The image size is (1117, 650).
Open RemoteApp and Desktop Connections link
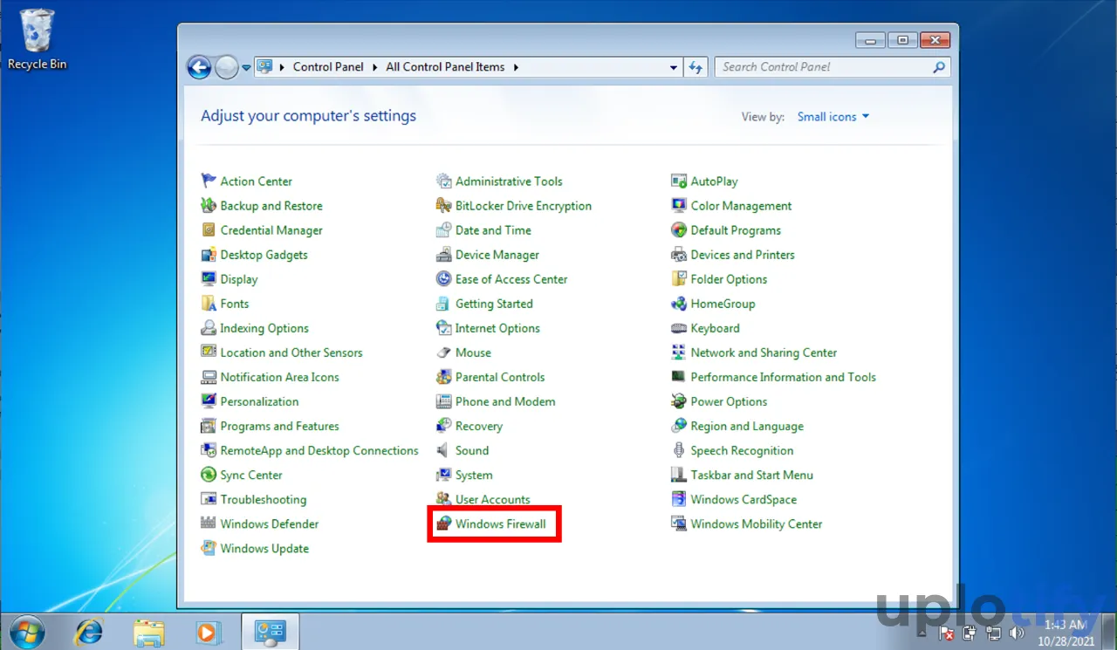[x=319, y=450]
